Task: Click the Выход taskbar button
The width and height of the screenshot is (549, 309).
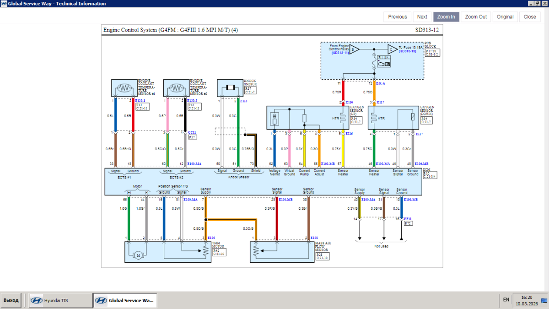Action: (11, 300)
